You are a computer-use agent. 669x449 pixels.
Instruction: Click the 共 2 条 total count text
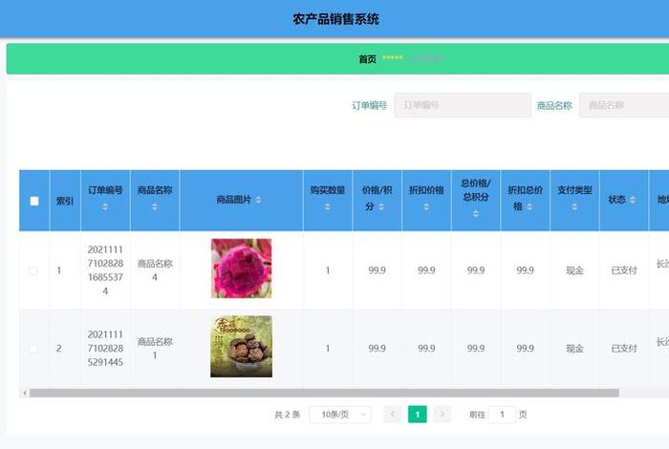[287, 415]
